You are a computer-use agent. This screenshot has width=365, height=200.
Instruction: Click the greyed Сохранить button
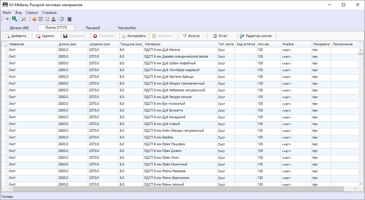pos(75,36)
